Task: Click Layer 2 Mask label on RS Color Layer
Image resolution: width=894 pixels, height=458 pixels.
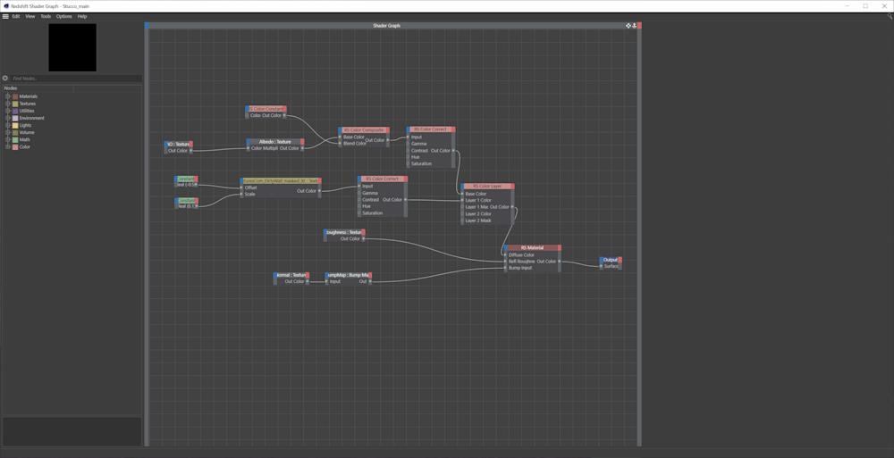Action: click(477, 221)
